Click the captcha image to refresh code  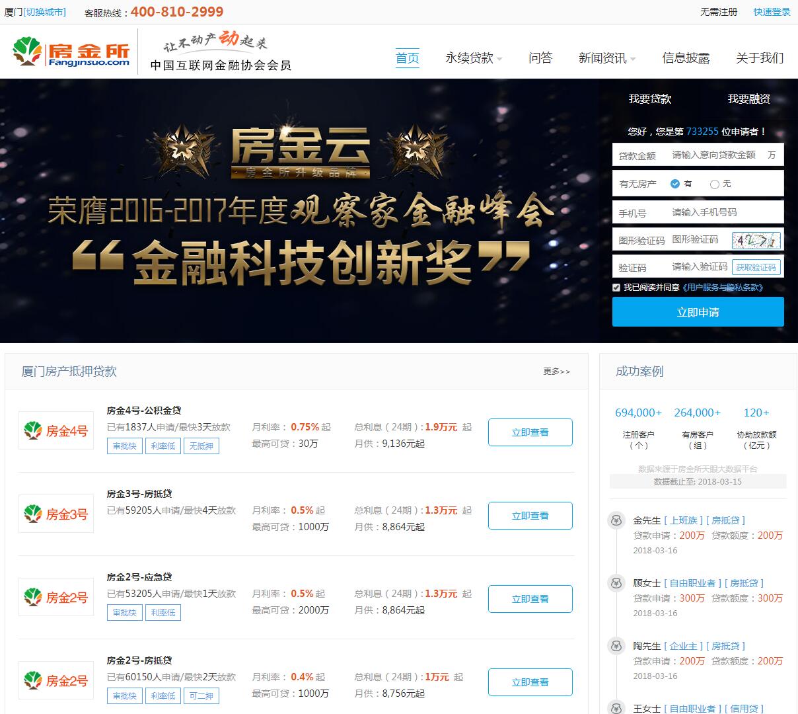click(756, 240)
